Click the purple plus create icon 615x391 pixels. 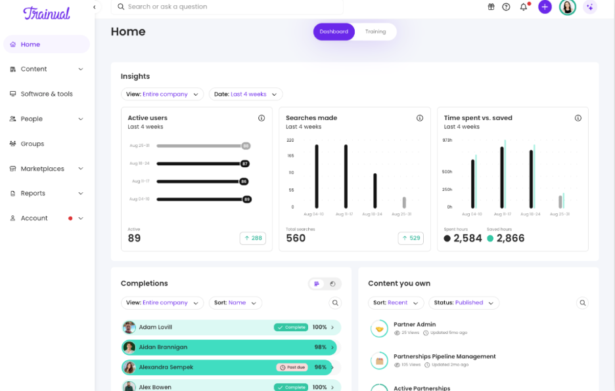click(x=545, y=7)
